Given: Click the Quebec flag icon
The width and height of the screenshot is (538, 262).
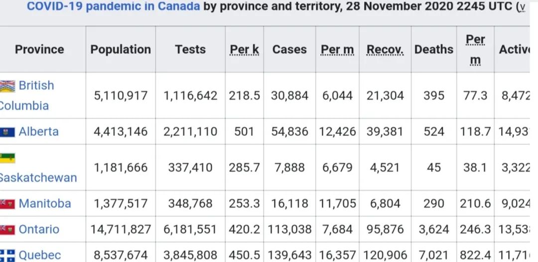Looking at the screenshot, I should point(7,256).
